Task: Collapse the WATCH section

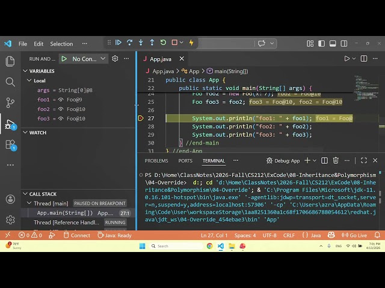Action: coord(25,133)
